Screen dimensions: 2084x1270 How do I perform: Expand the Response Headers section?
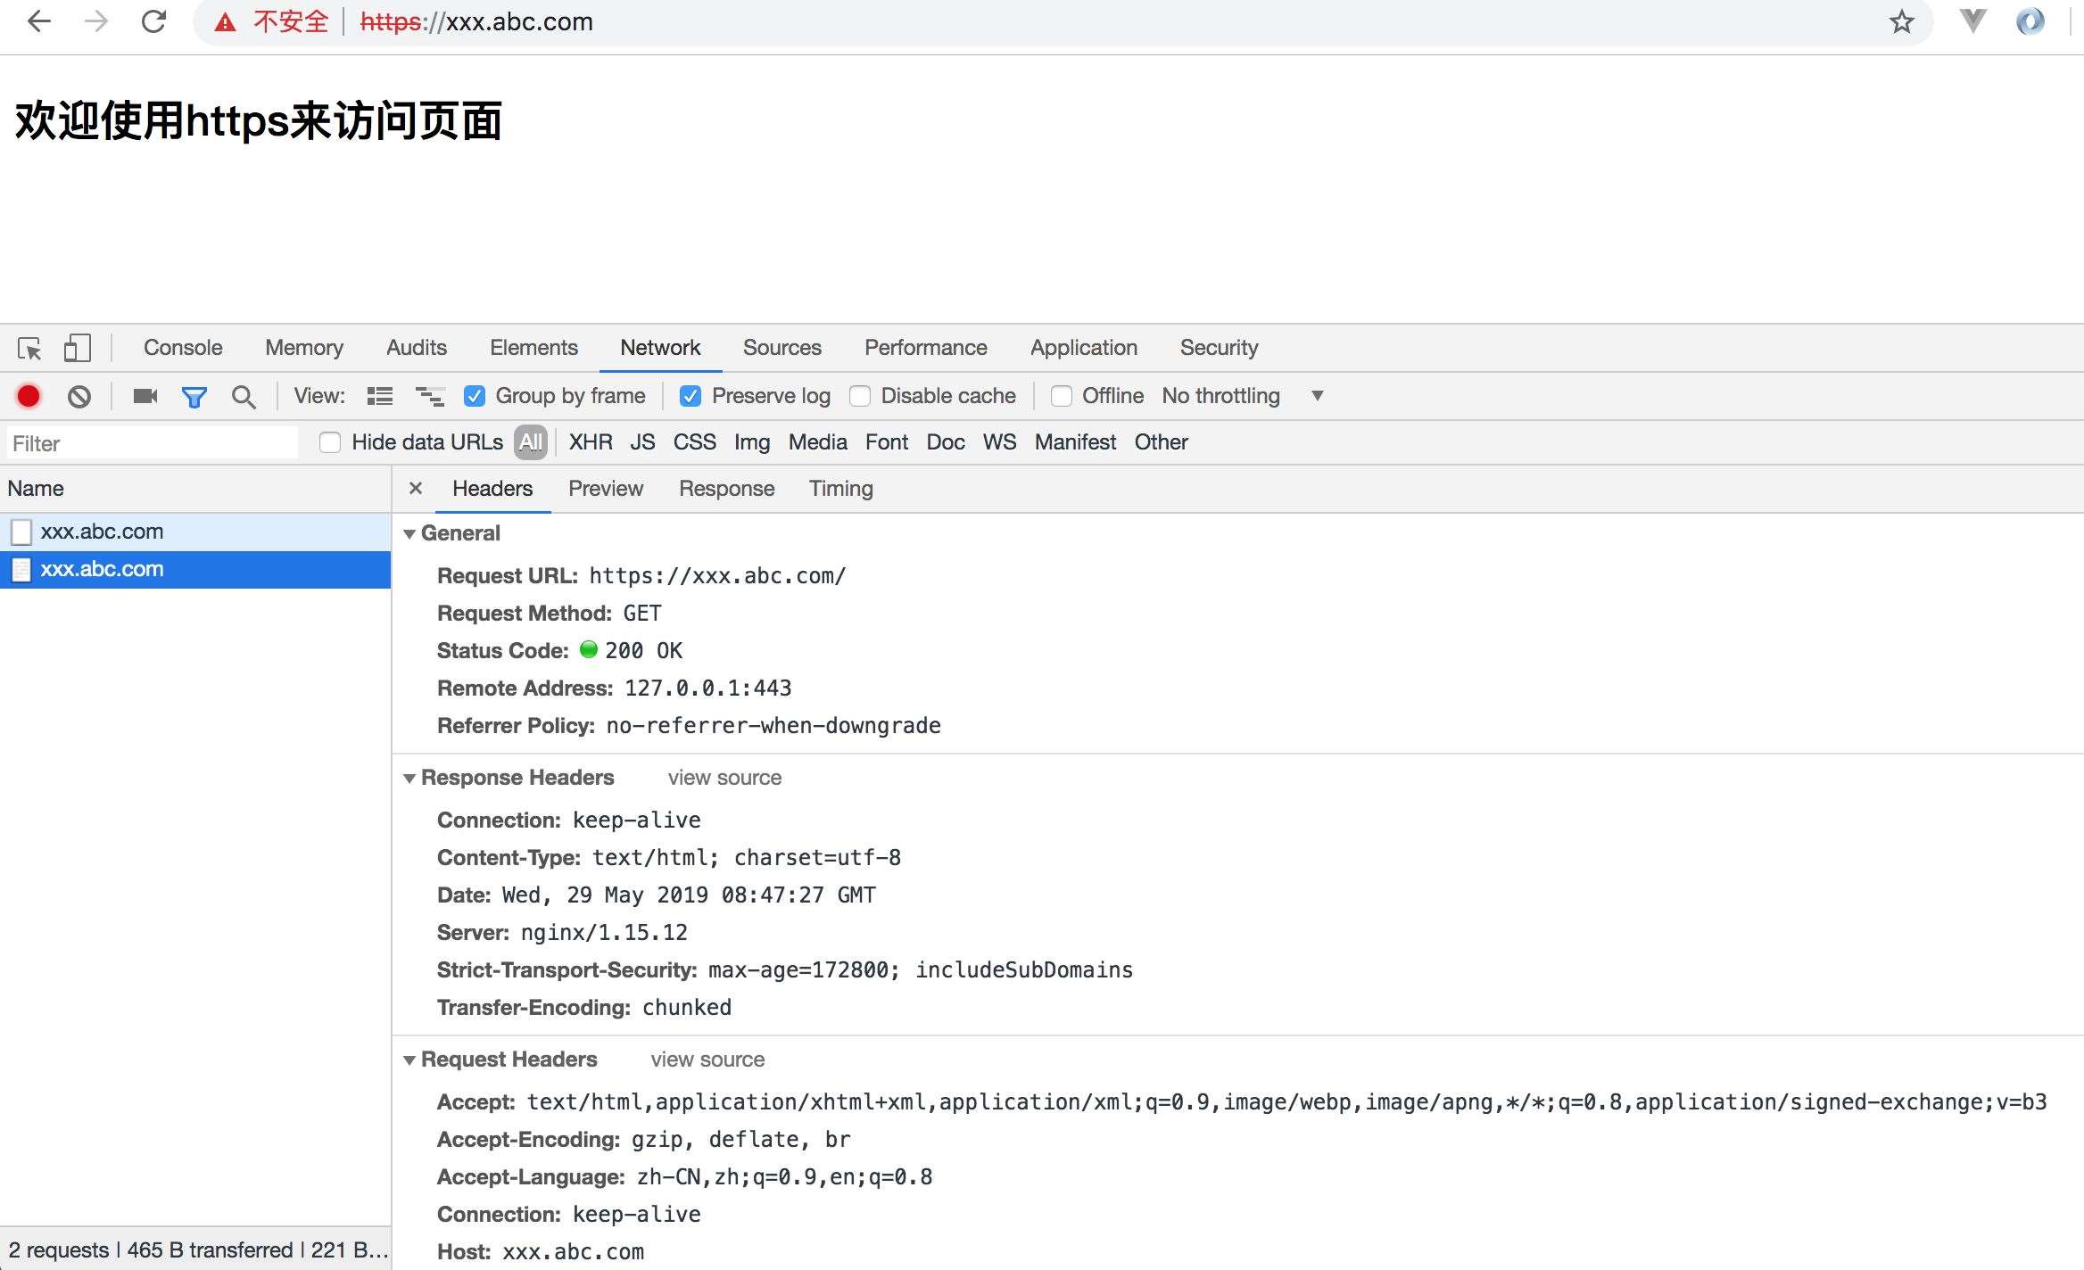[x=412, y=777]
